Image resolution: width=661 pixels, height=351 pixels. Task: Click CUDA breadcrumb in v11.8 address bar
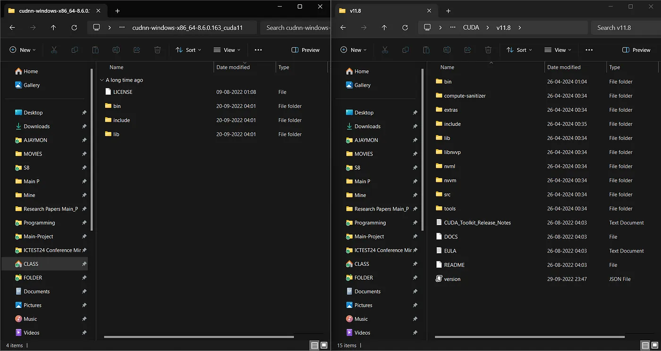coord(471,28)
